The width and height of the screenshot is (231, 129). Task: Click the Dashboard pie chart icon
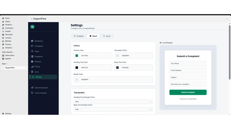tap(32, 41)
